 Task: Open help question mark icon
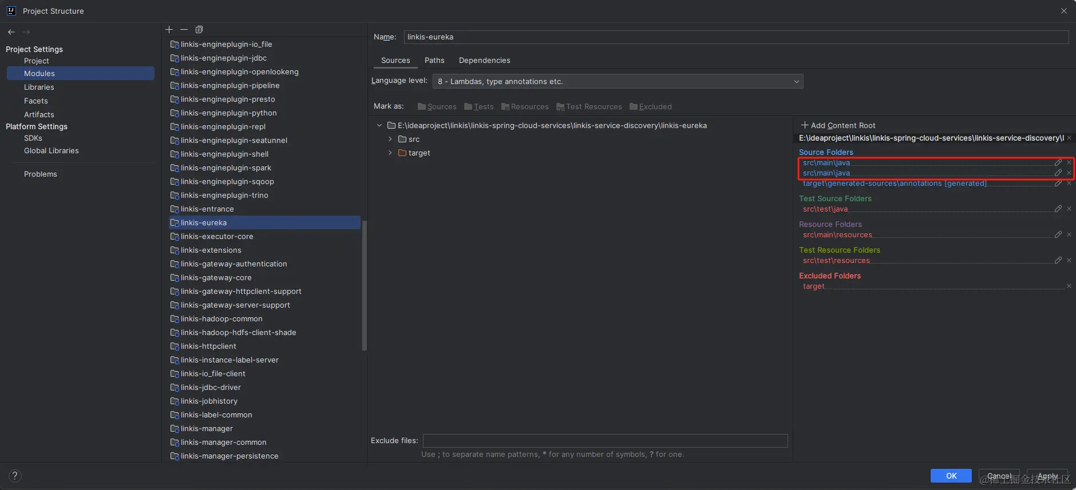coord(15,476)
